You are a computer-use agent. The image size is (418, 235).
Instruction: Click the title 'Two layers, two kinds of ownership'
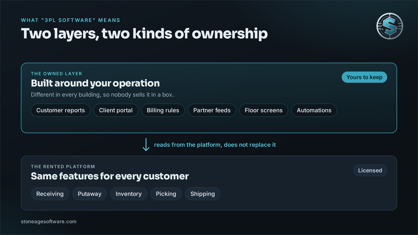coord(144,34)
